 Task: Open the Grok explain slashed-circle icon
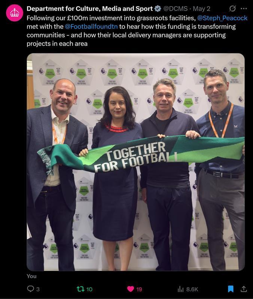232,8
